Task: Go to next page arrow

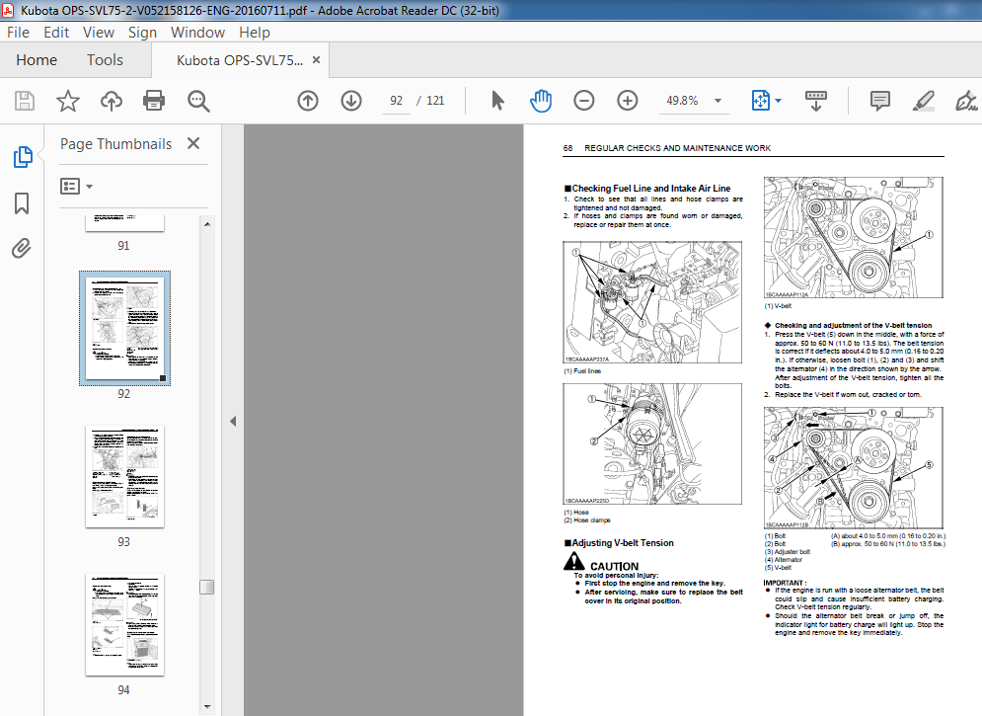Action: pyautogui.click(x=351, y=101)
